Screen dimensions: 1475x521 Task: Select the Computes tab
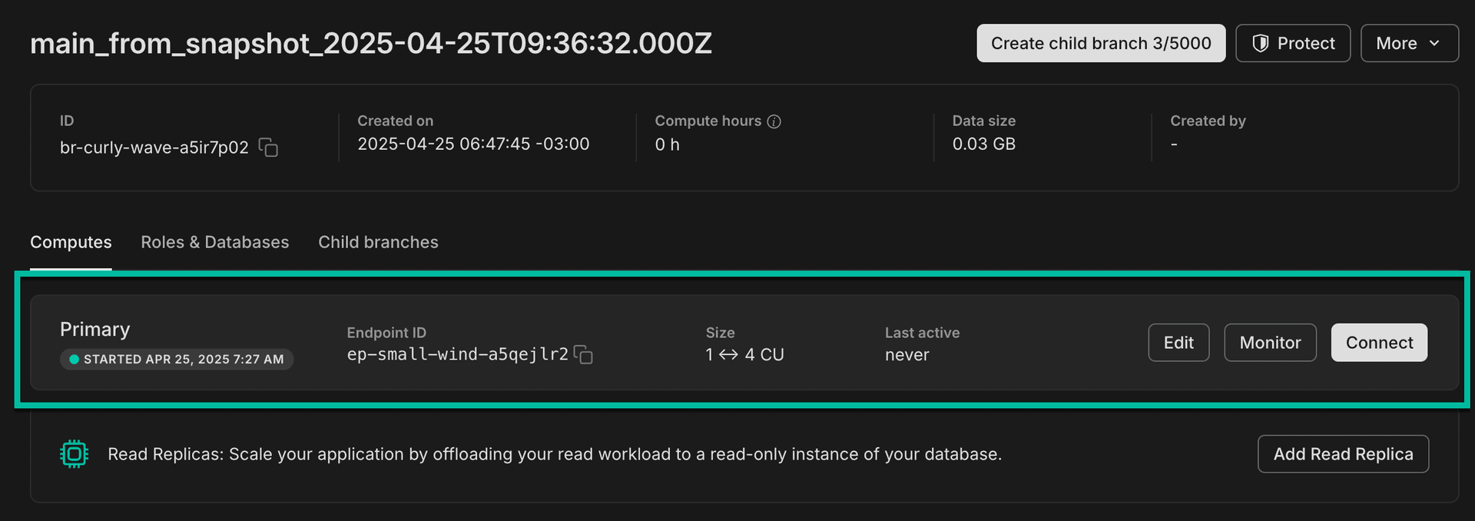pos(70,242)
